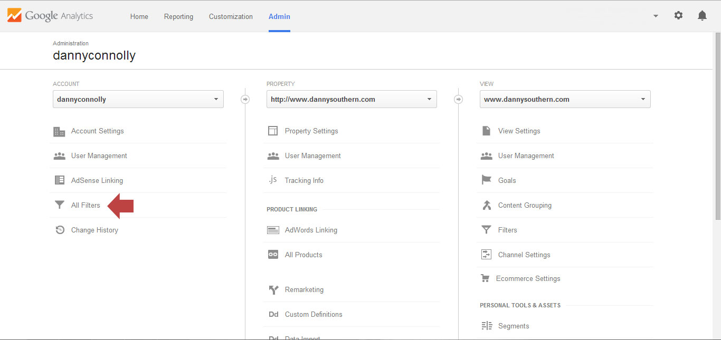Click the Remarketing fork icon
Screen dimensions: 721x340
273,290
